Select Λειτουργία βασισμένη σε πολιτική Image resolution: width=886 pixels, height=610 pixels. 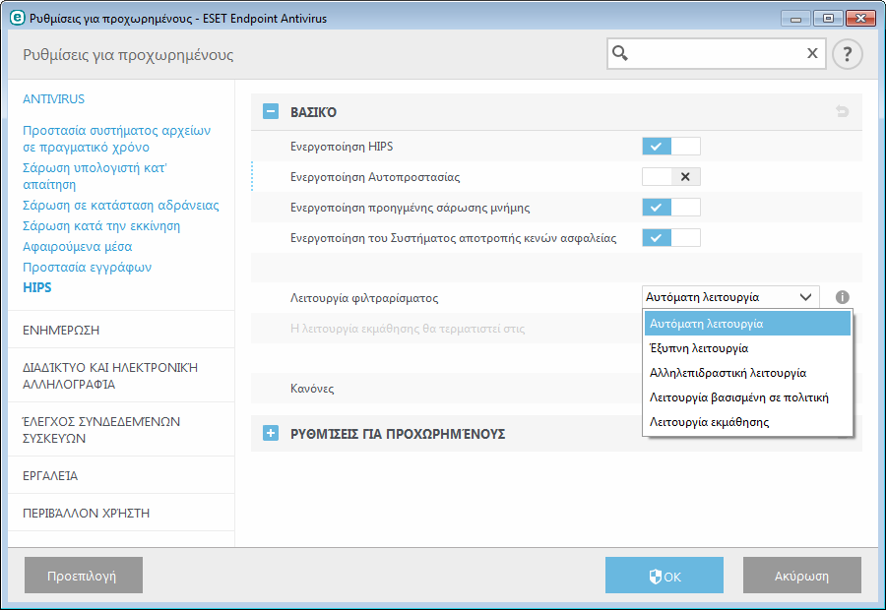(x=747, y=397)
